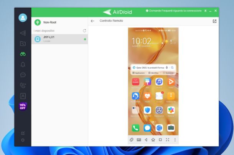Toggle the keyboard input button
Viewport: 234px width, 155px height.
coord(139,140)
